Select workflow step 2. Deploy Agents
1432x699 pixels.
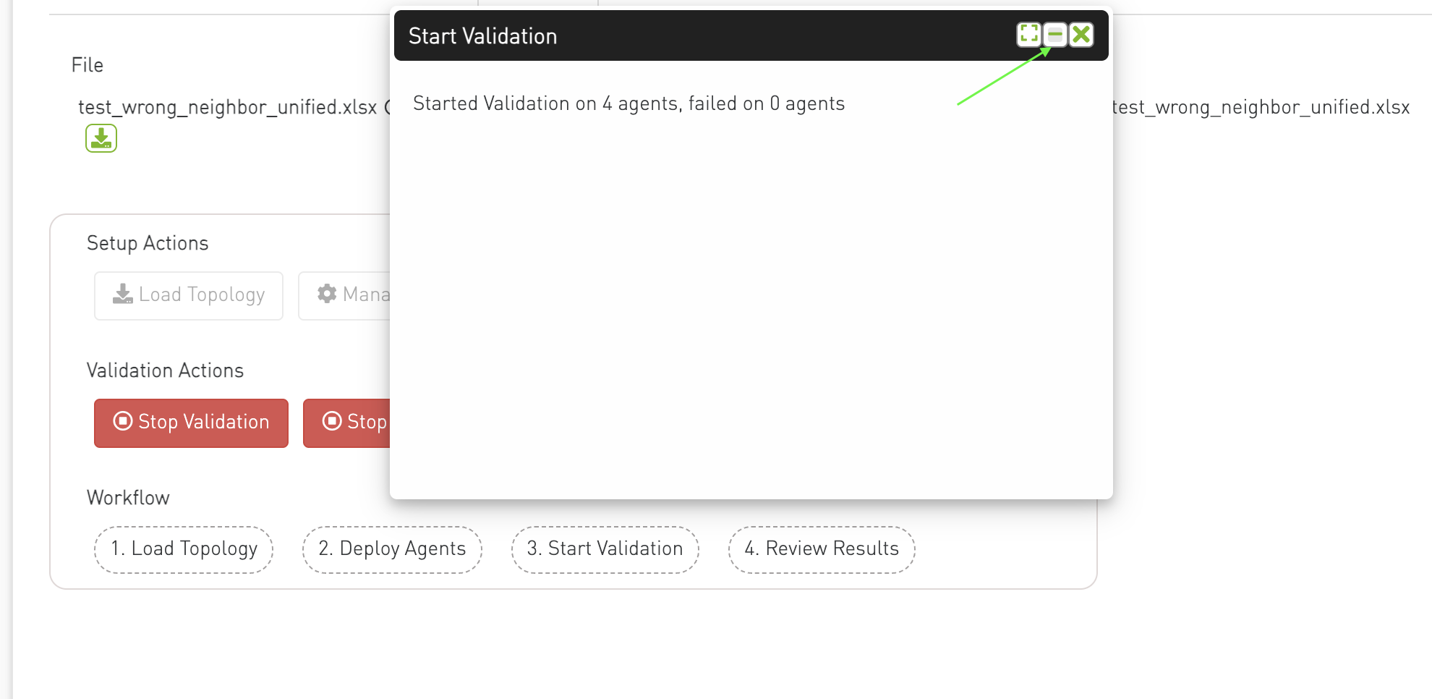pyautogui.click(x=392, y=549)
